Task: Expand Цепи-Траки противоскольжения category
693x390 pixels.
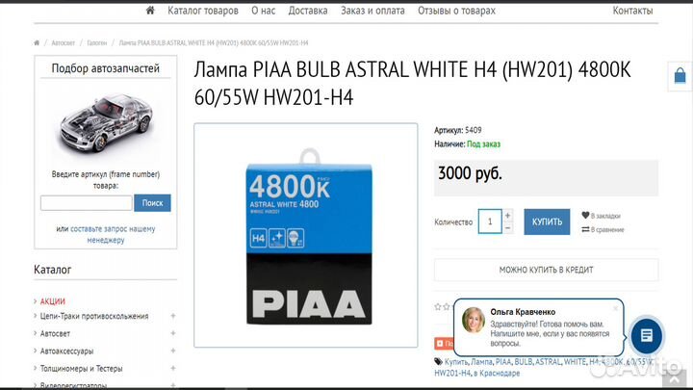Action: point(173,316)
